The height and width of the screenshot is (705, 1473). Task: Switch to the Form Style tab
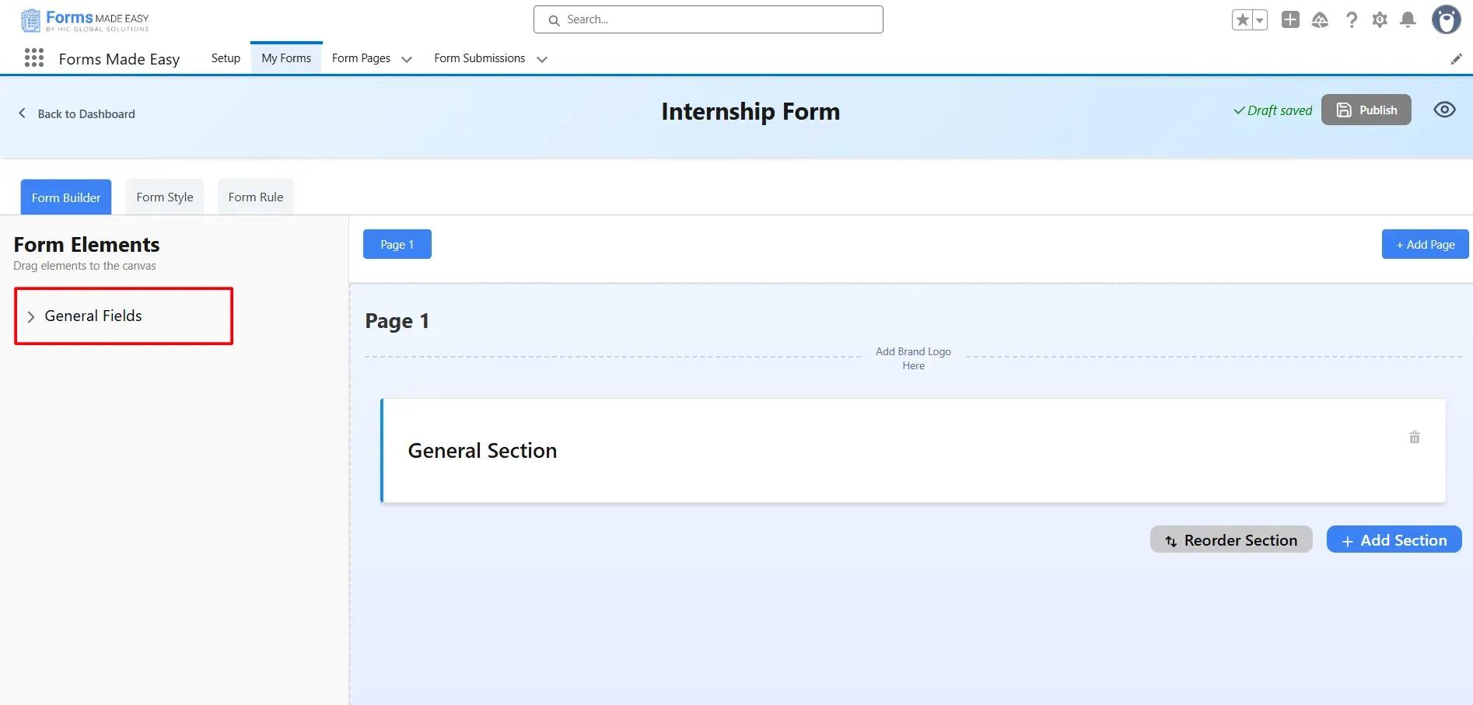pyautogui.click(x=165, y=197)
